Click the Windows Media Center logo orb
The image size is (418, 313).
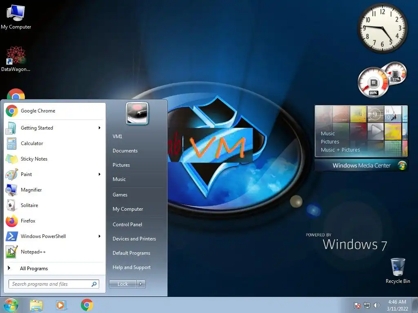coord(402,165)
